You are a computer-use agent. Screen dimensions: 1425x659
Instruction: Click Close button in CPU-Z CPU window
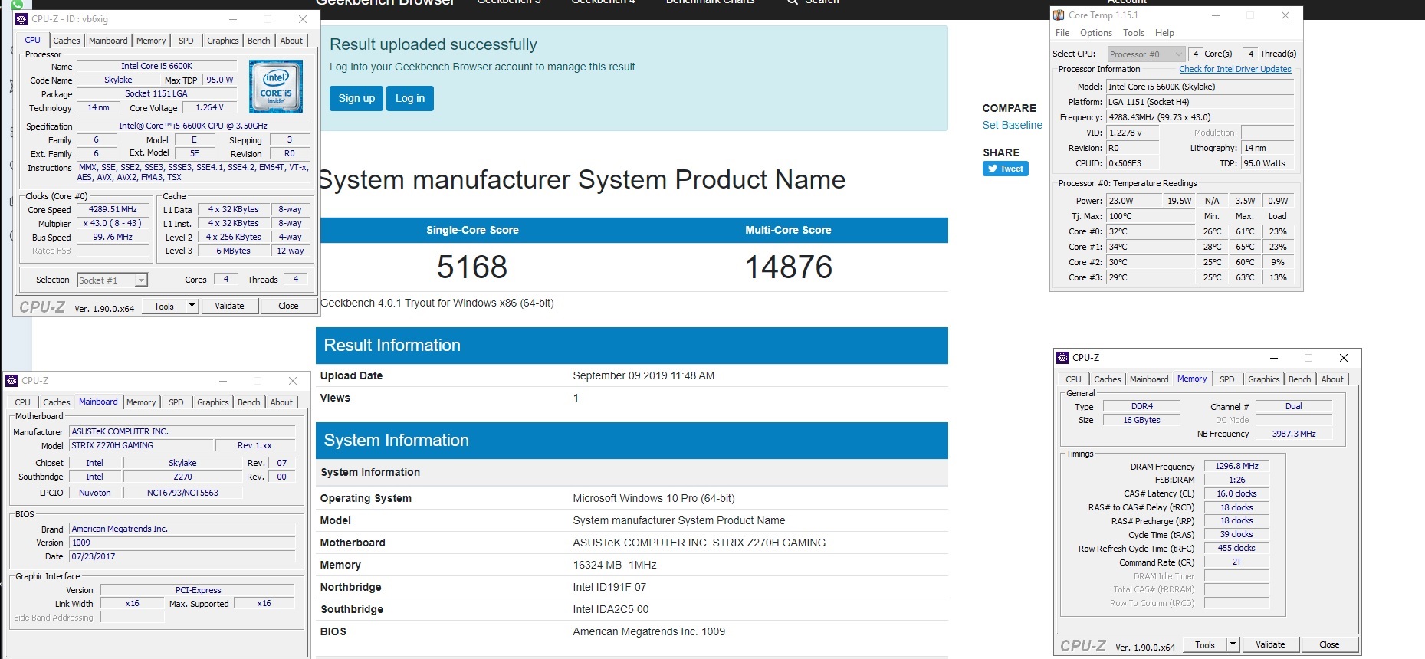288,306
